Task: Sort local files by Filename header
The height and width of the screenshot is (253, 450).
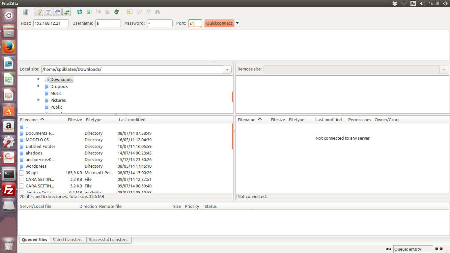Action: 38,120
